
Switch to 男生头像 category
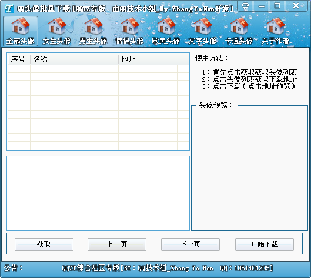[x=93, y=31]
